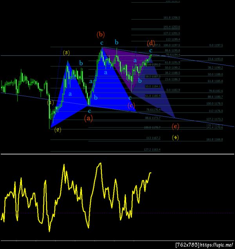
Task: Click the 50.0 1184.1 highlighted level
Action: click(153, 86)
